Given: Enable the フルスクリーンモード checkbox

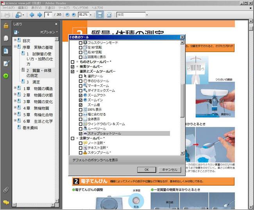Looking at the screenshot, I should [x=80, y=43].
